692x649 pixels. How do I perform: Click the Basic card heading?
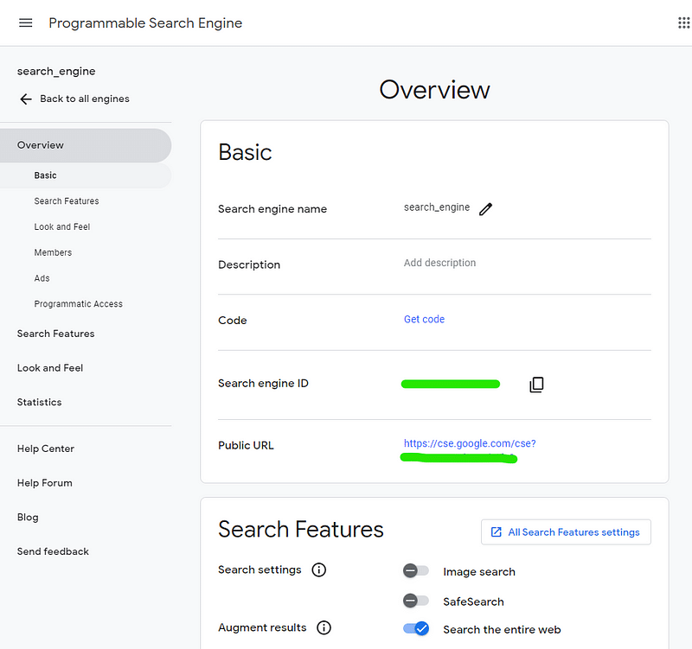pos(245,153)
